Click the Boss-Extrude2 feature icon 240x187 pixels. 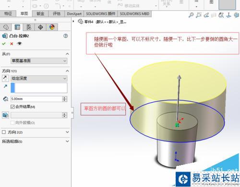coord(5,36)
